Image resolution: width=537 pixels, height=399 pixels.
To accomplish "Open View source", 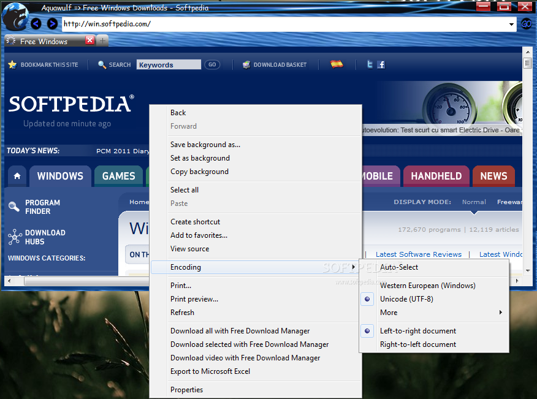I will (256, 249).
